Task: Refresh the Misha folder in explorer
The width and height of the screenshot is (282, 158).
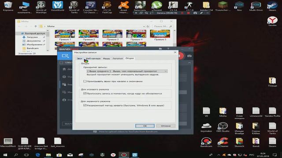Action: tap(148, 26)
